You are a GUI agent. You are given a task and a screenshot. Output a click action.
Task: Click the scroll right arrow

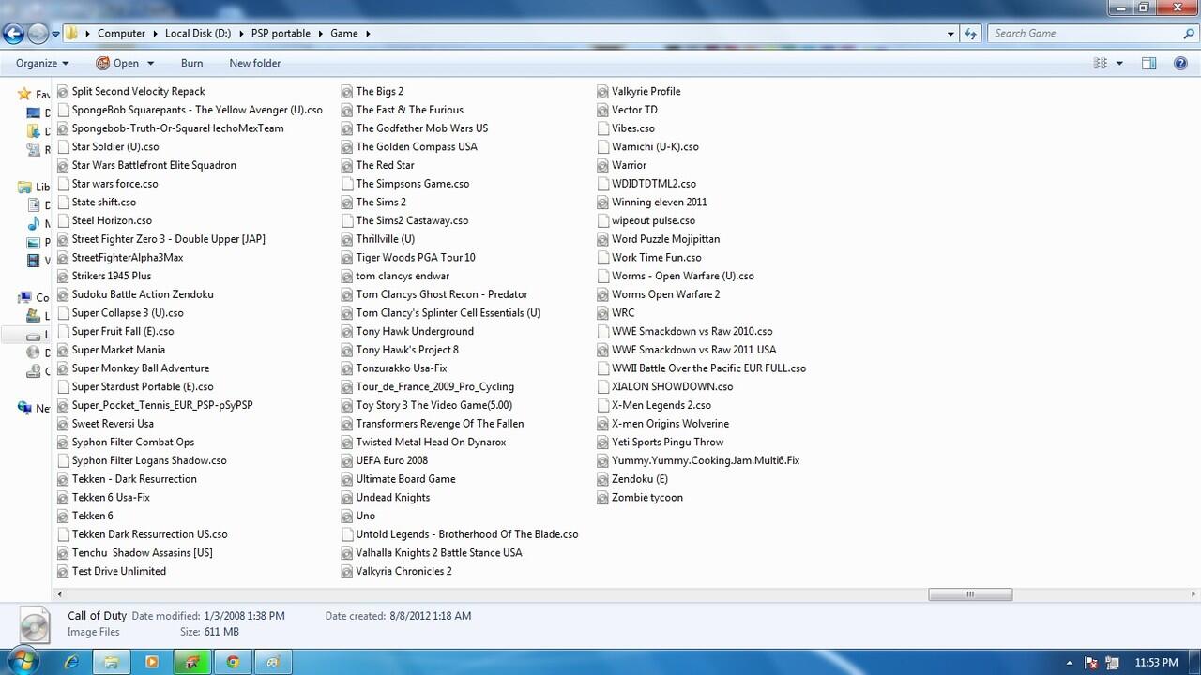pyautogui.click(x=1193, y=594)
